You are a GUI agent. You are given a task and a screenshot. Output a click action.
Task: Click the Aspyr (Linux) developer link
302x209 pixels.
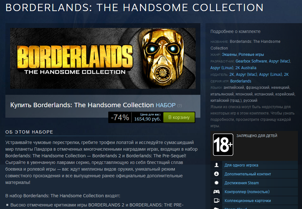[222, 68]
